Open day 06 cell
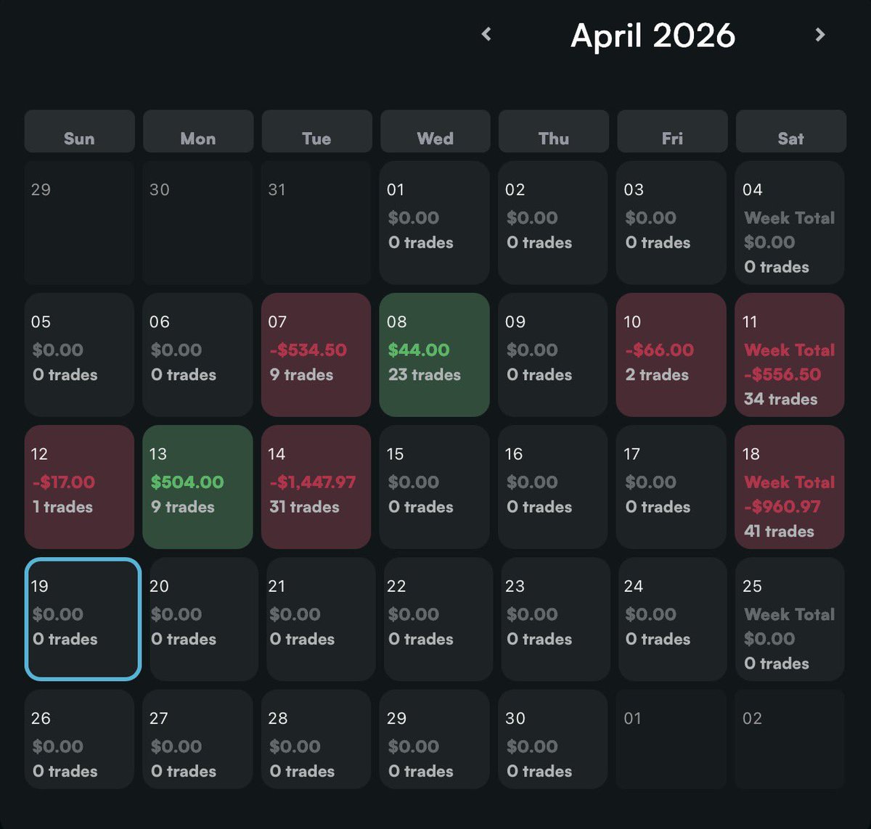Viewport: 871px width, 829px height. click(x=197, y=355)
